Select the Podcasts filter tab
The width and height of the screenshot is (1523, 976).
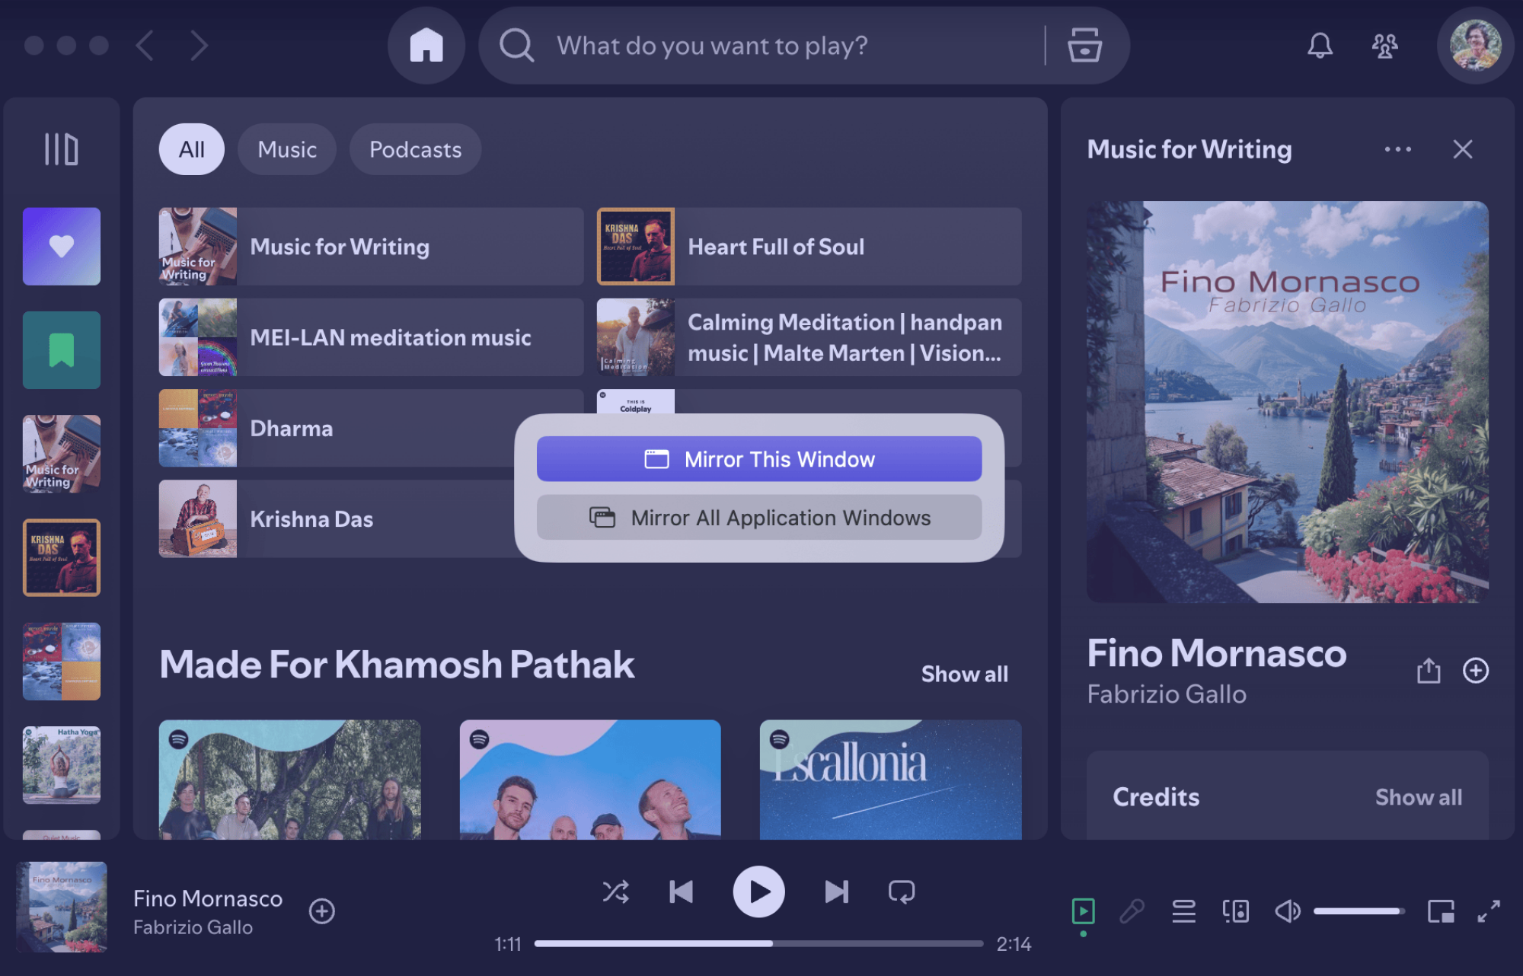(415, 149)
